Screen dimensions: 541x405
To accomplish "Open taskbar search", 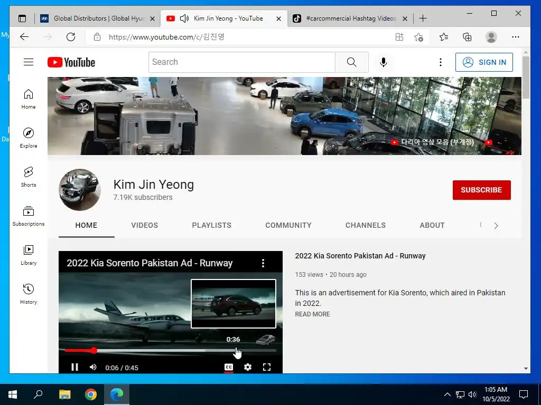I will [38, 394].
